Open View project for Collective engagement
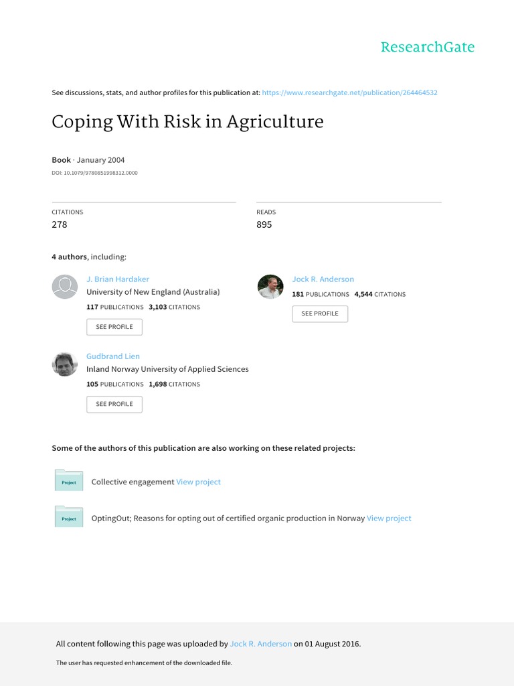 point(198,482)
